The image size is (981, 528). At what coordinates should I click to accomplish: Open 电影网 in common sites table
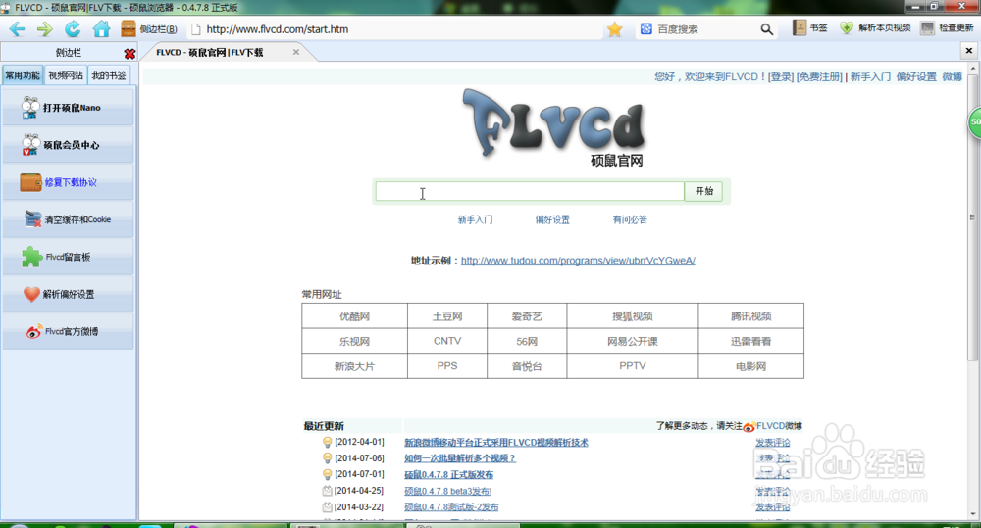750,366
